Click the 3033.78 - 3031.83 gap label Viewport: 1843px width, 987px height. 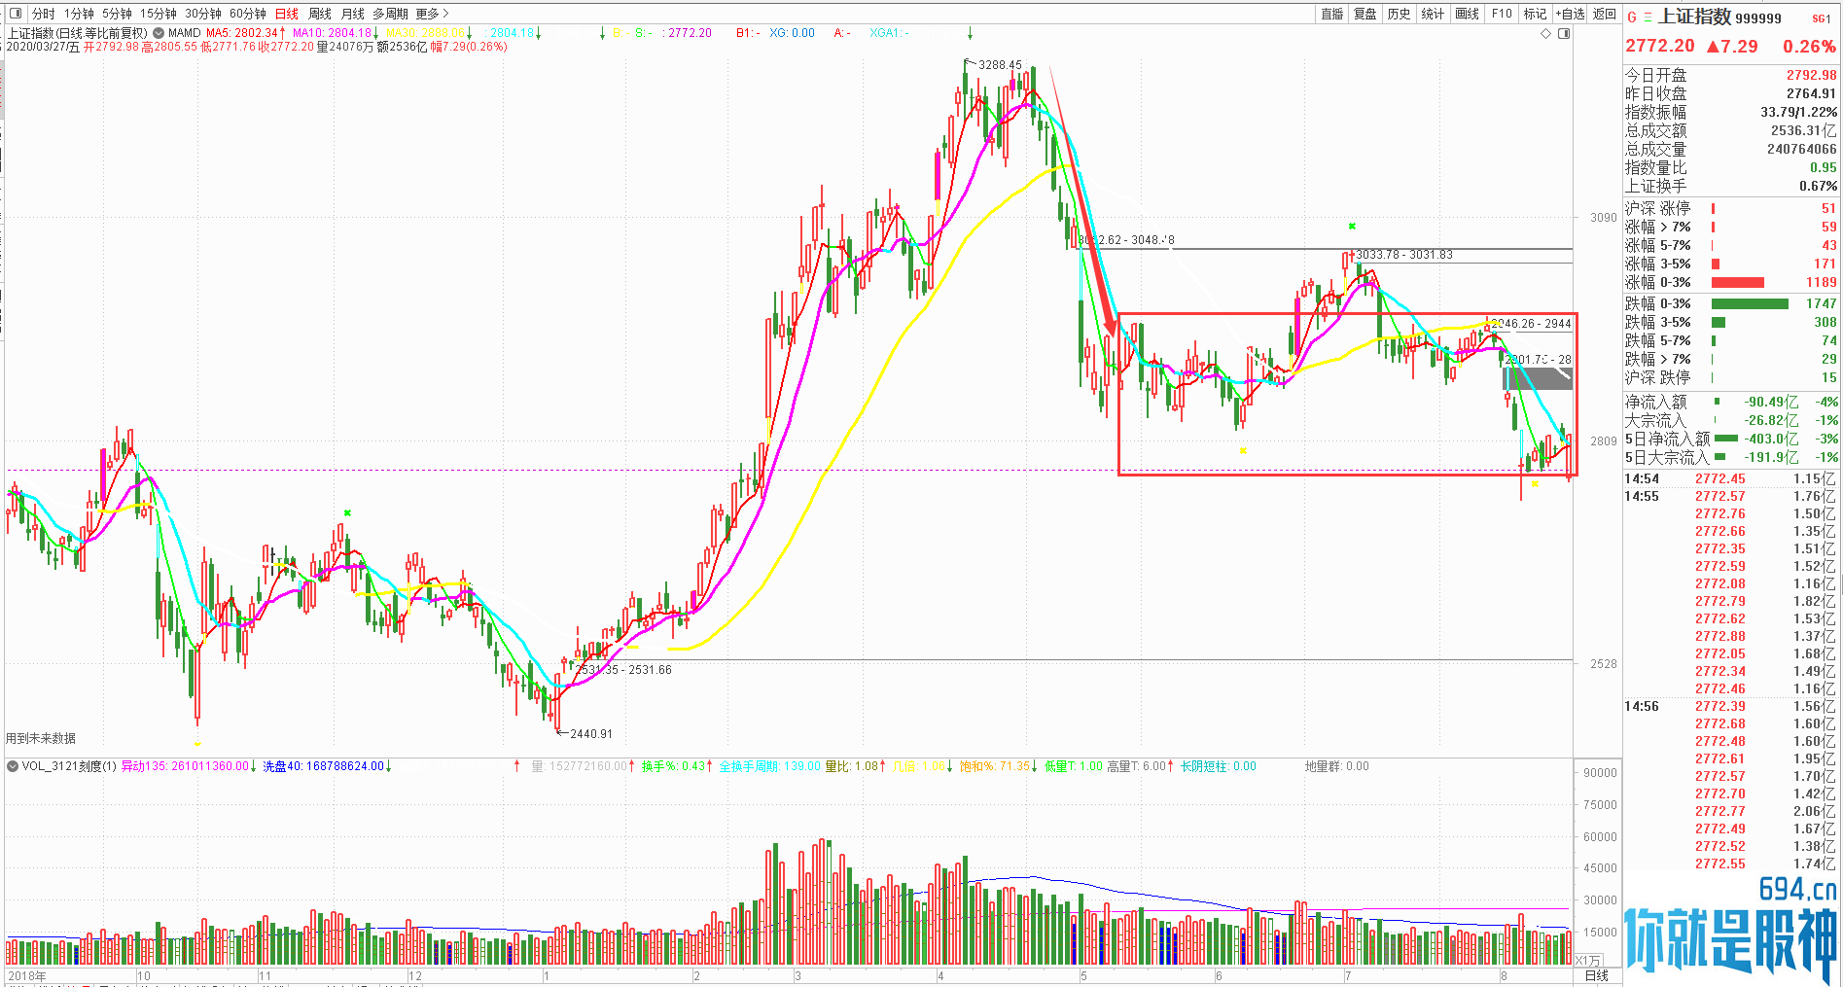(1404, 255)
